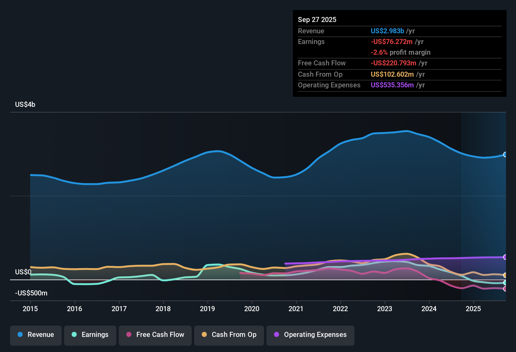Click the -2.6% profit margin text

click(401, 52)
